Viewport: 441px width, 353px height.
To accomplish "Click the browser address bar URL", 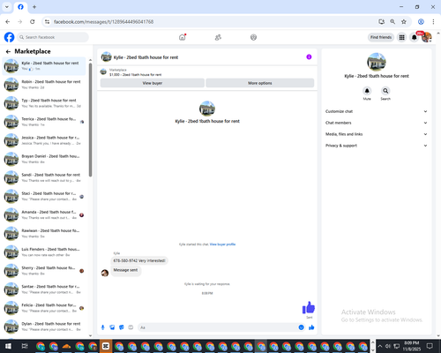I will pyautogui.click(x=103, y=22).
